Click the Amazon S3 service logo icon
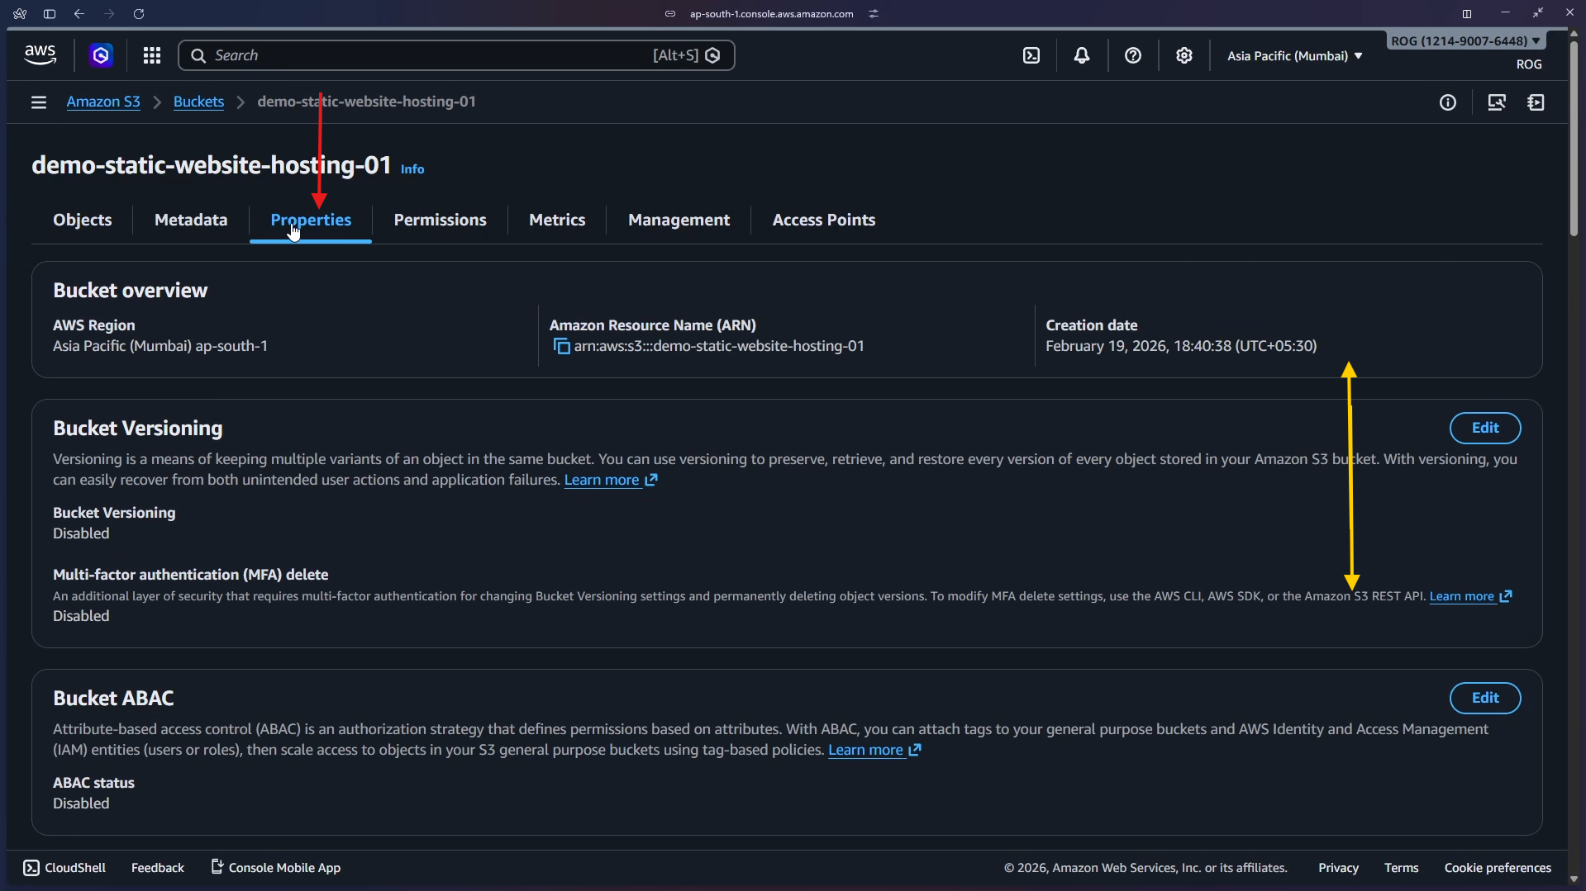This screenshot has width=1586, height=891. click(101, 55)
